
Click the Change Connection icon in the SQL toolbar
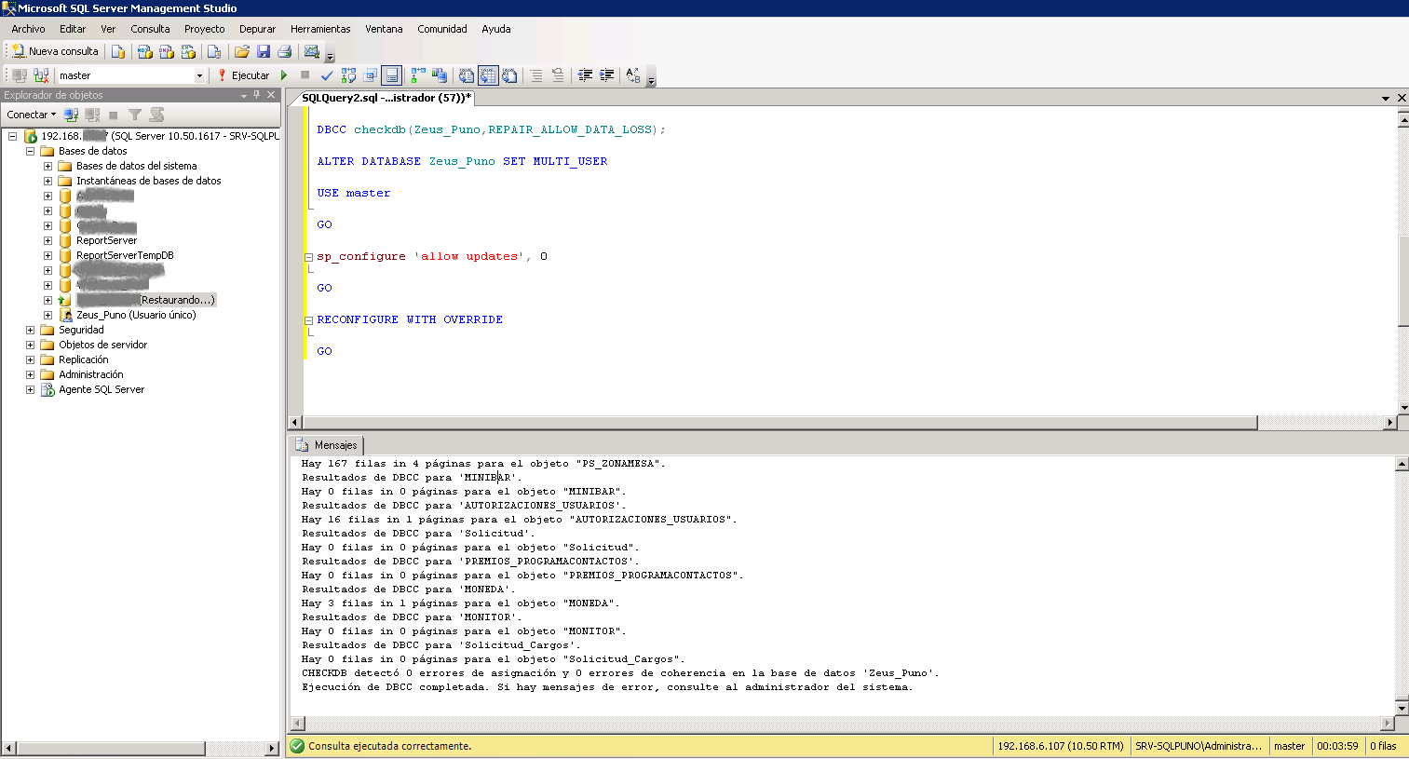click(x=41, y=75)
